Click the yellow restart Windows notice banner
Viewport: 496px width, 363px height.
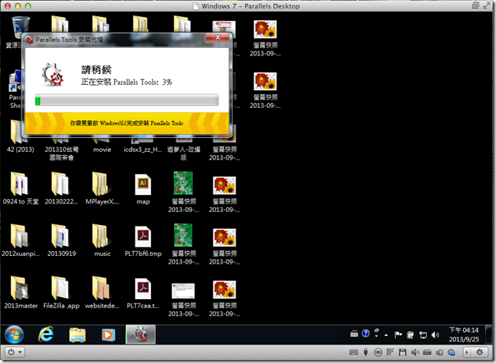[127, 123]
